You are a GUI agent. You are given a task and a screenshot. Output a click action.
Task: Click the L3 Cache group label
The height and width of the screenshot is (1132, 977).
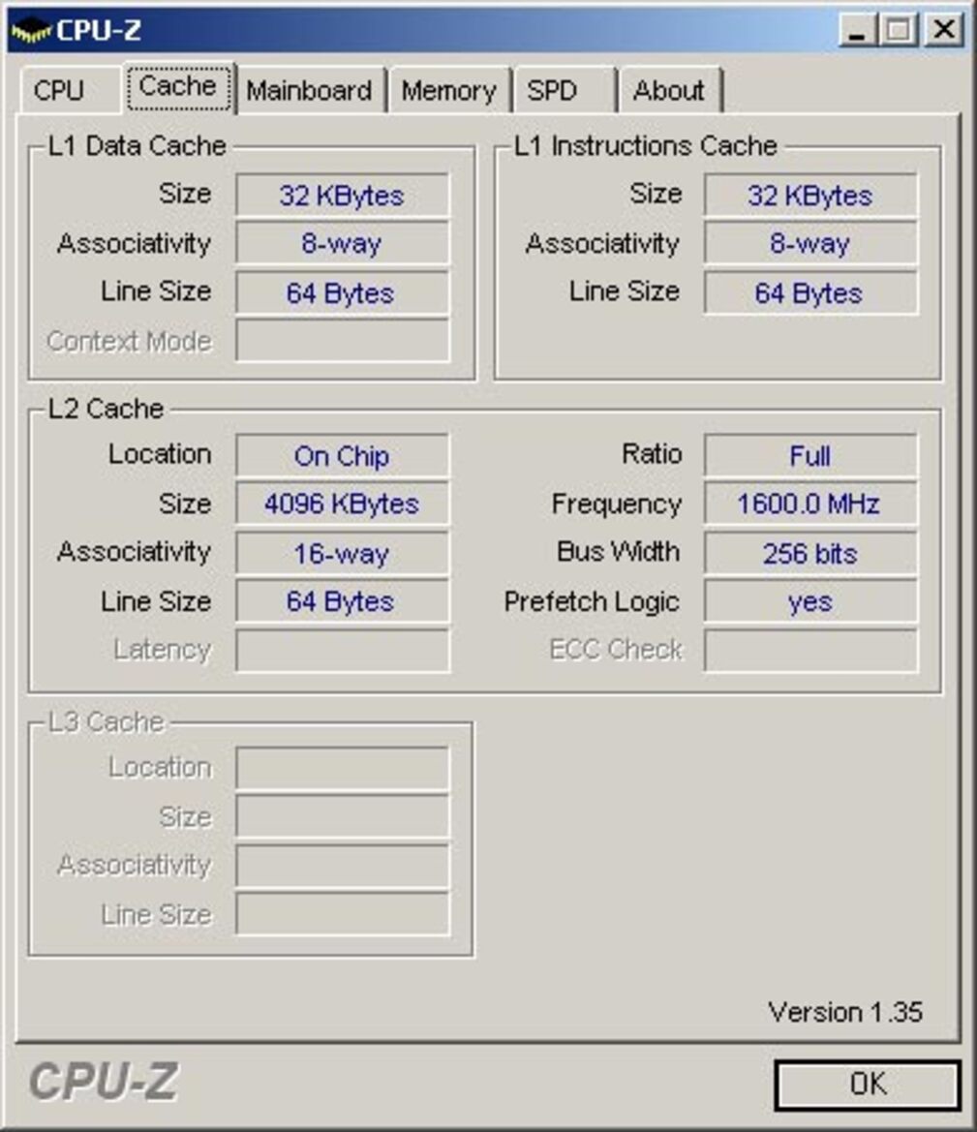(x=107, y=722)
